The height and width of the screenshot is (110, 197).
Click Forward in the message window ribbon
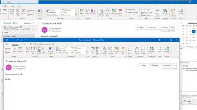38,50
